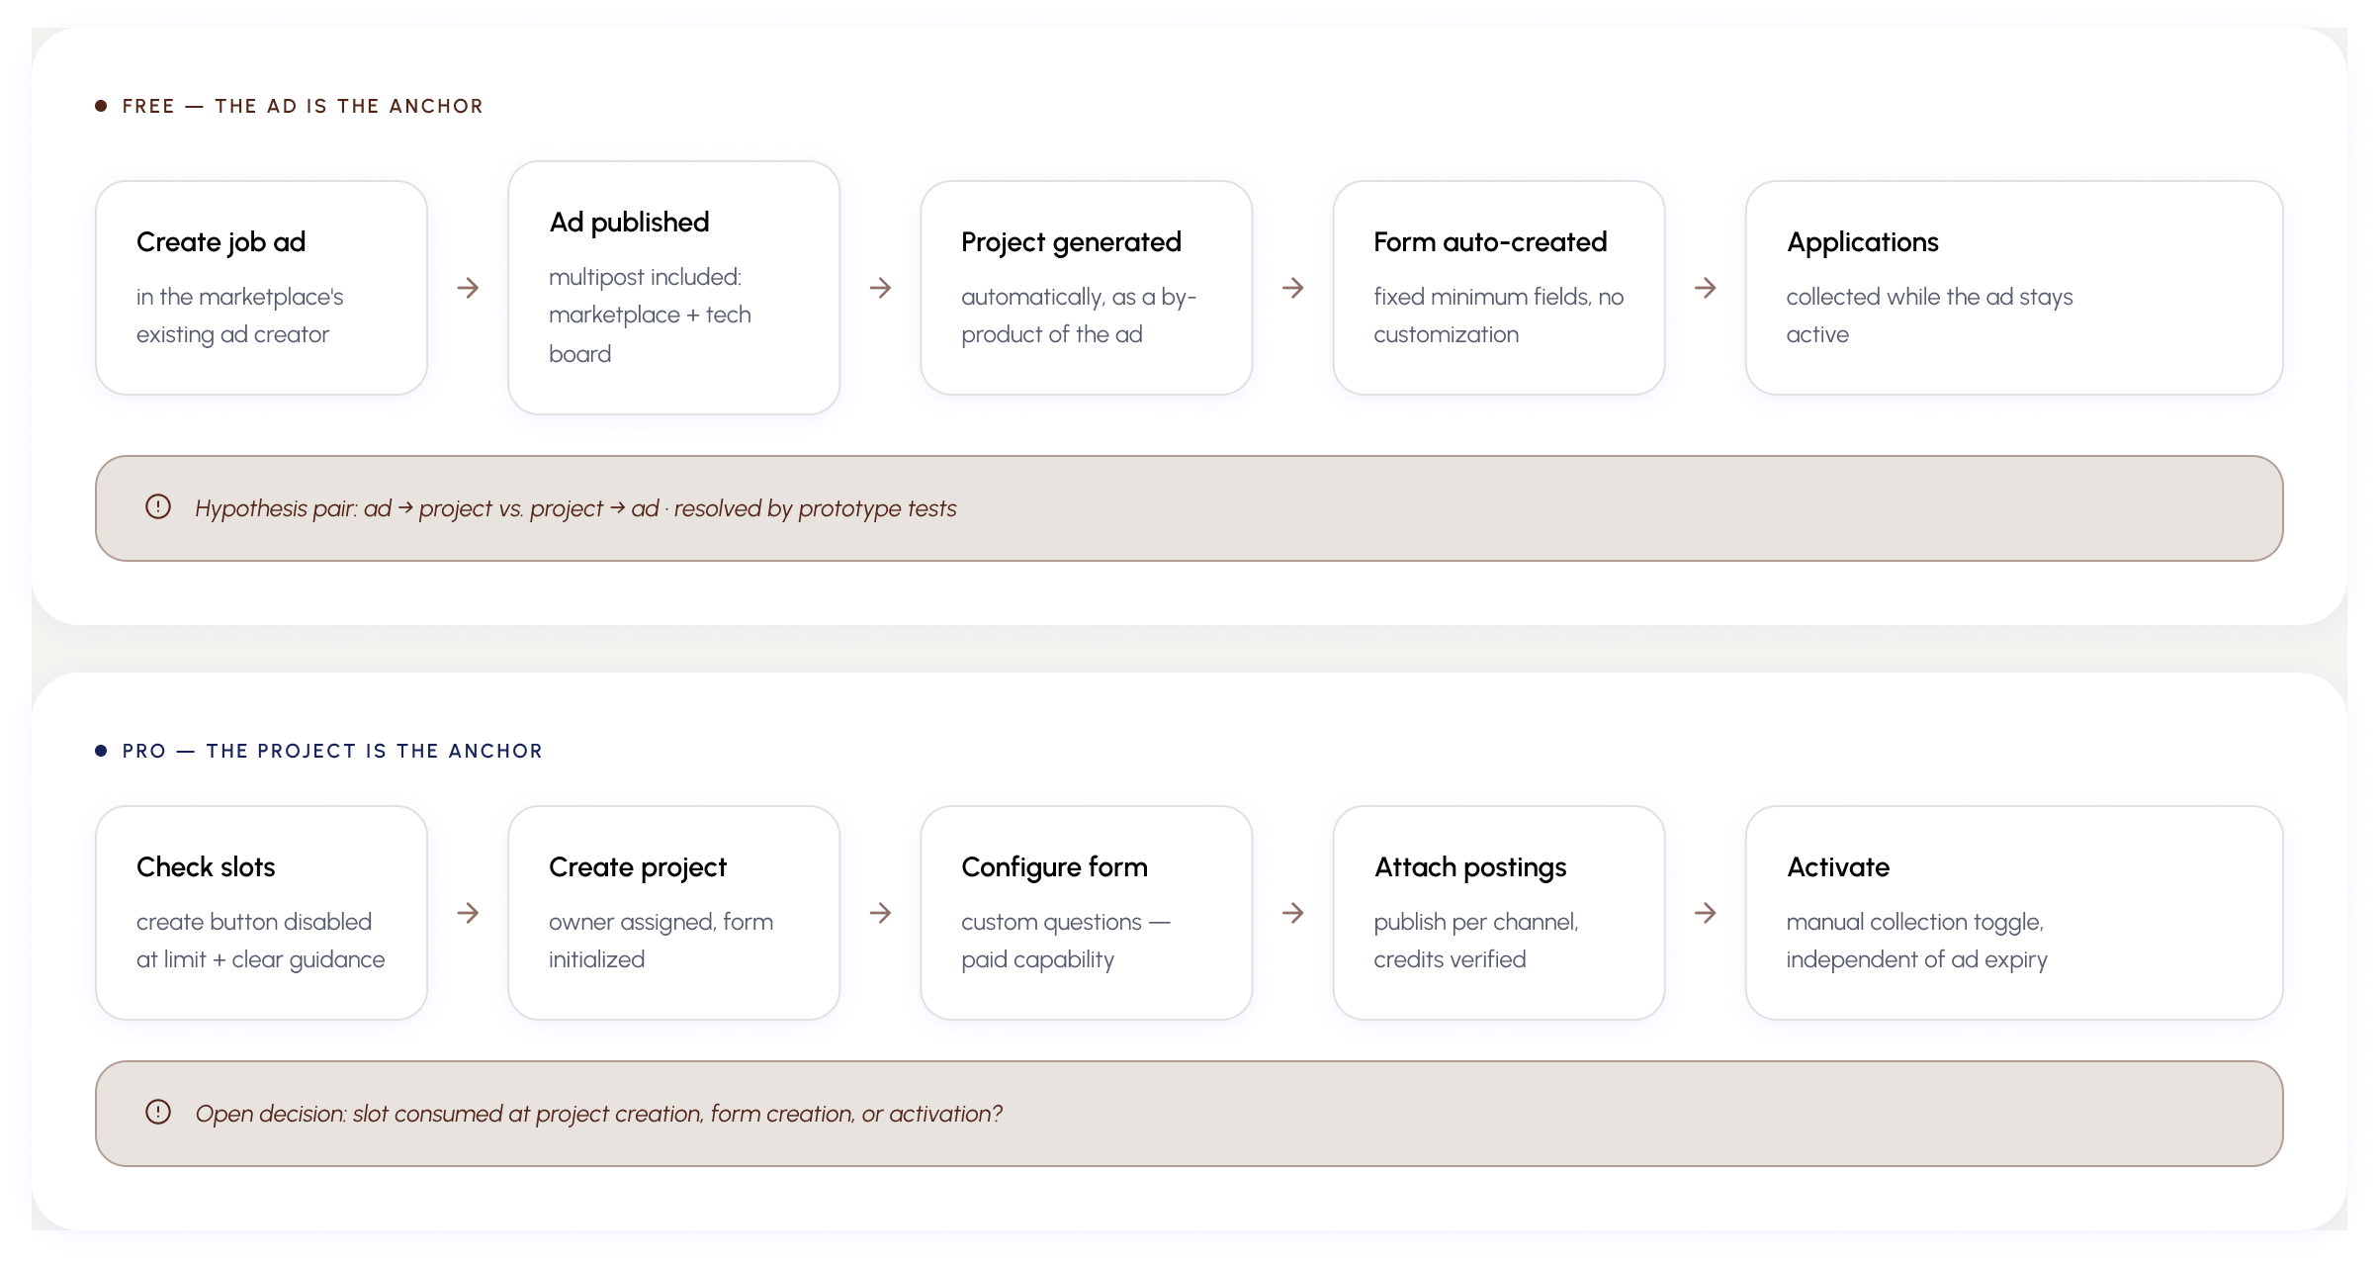Click the brown bullet dot before FREE

[x=101, y=106]
